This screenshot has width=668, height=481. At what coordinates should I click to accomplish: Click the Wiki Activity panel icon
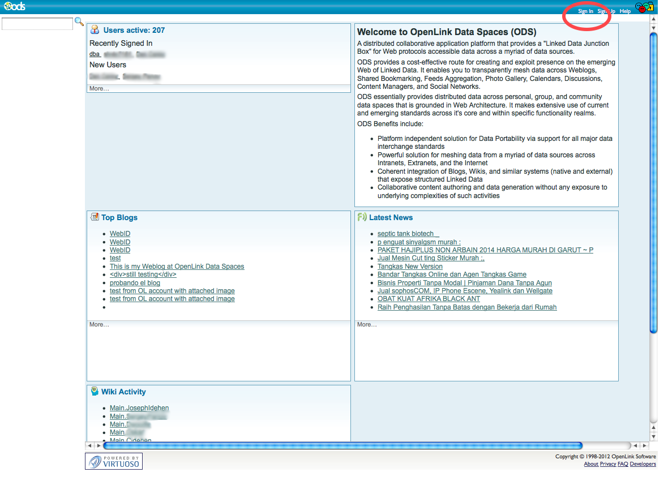tap(95, 391)
